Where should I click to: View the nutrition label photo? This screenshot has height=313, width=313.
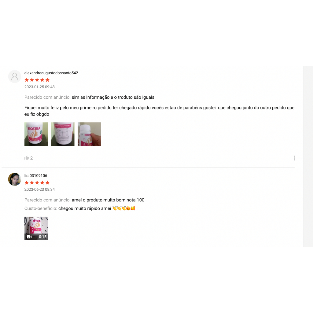click(63, 134)
